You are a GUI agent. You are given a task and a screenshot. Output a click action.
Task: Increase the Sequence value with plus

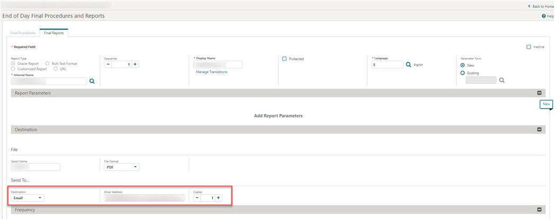coord(135,64)
